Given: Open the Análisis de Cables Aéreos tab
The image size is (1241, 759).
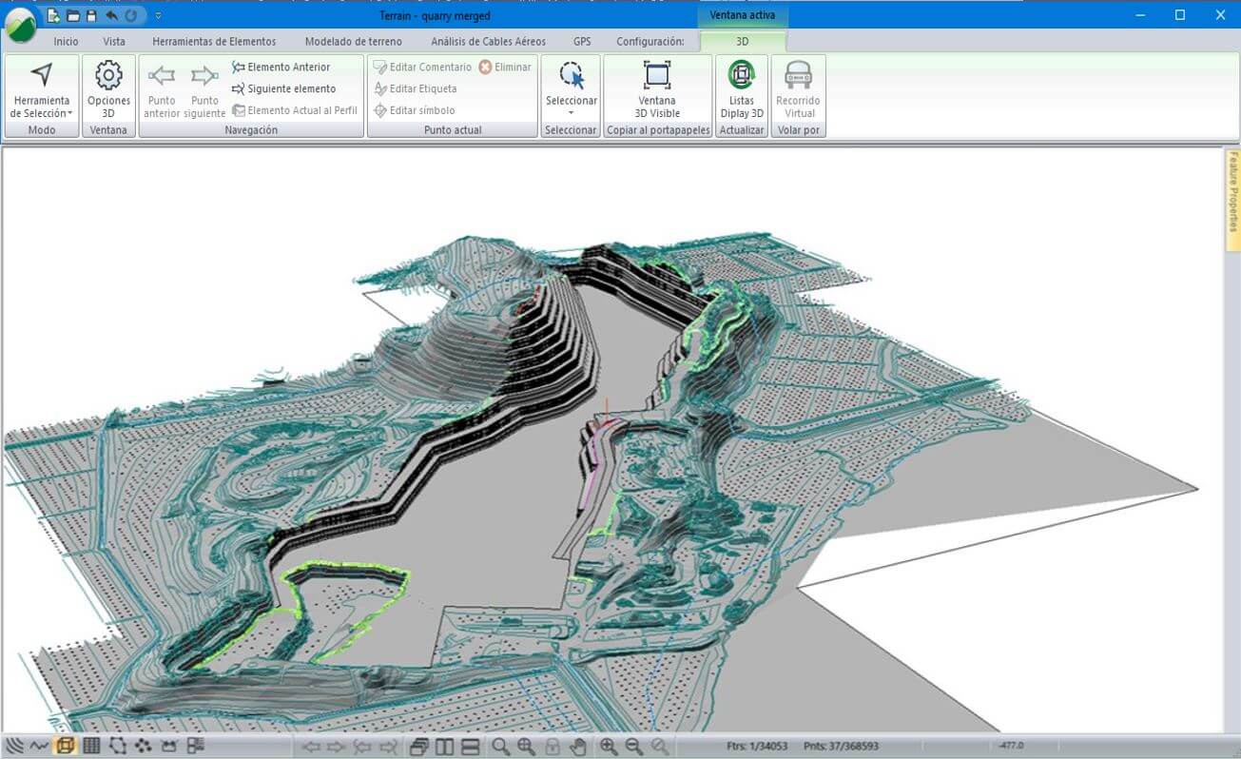Looking at the screenshot, I should (488, 42).
